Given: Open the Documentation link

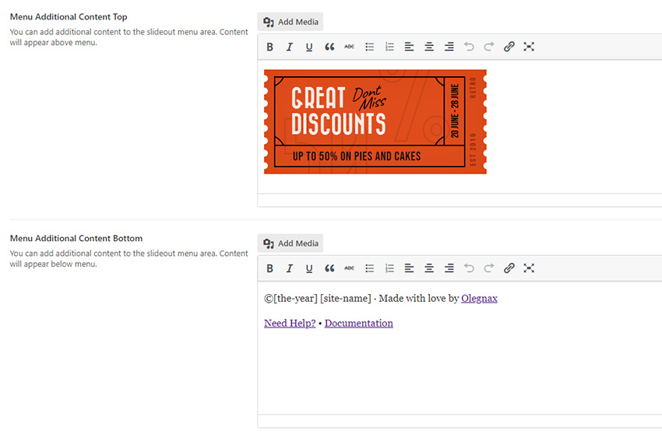Looking at the screenshot, I should click(x=359, y=324).
